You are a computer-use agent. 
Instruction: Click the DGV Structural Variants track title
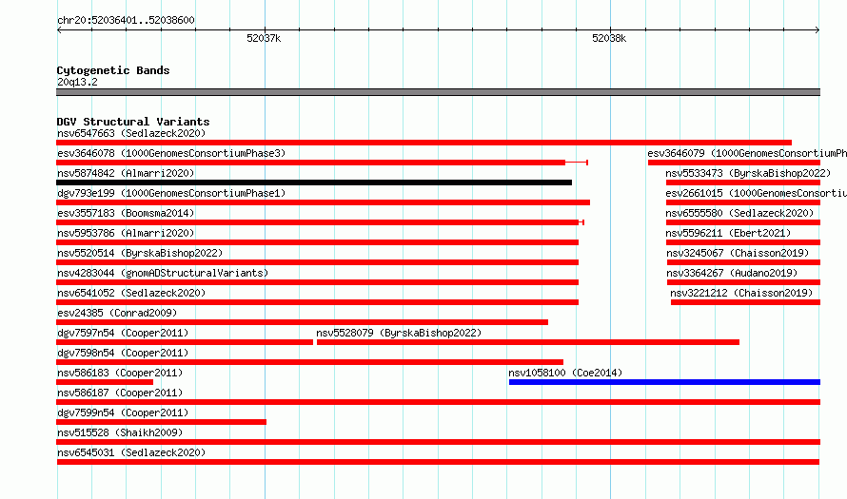coord(133,122)
